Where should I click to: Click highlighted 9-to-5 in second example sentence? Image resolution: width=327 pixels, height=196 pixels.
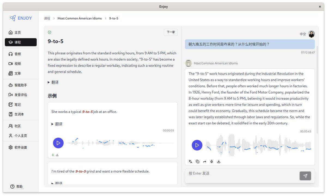pyautogui.click(x=81, y=171)
